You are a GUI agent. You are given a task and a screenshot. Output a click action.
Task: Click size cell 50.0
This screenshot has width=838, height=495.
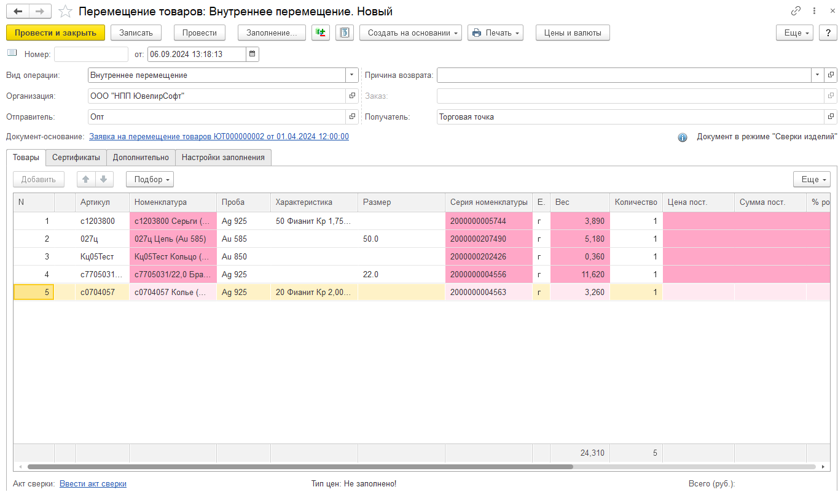[x=401, y=239]
